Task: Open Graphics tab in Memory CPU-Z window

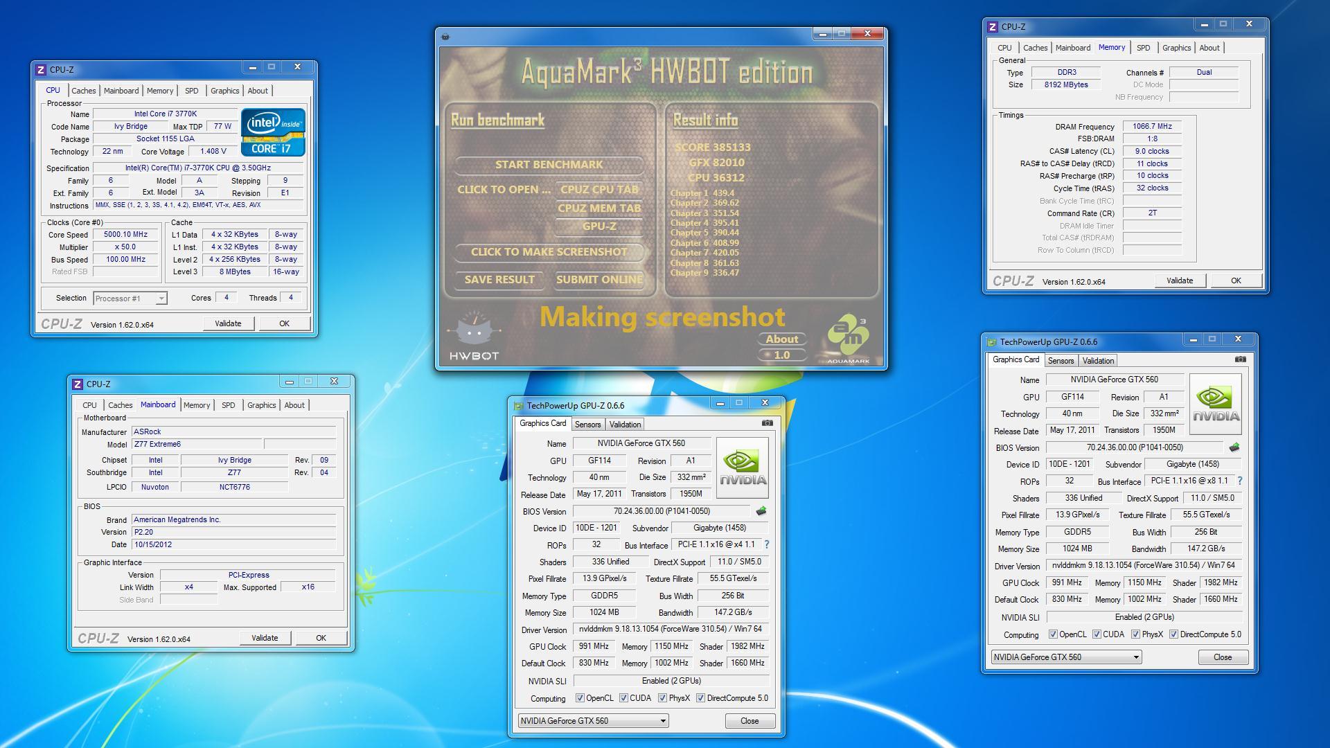Action: pos(1176,48)
